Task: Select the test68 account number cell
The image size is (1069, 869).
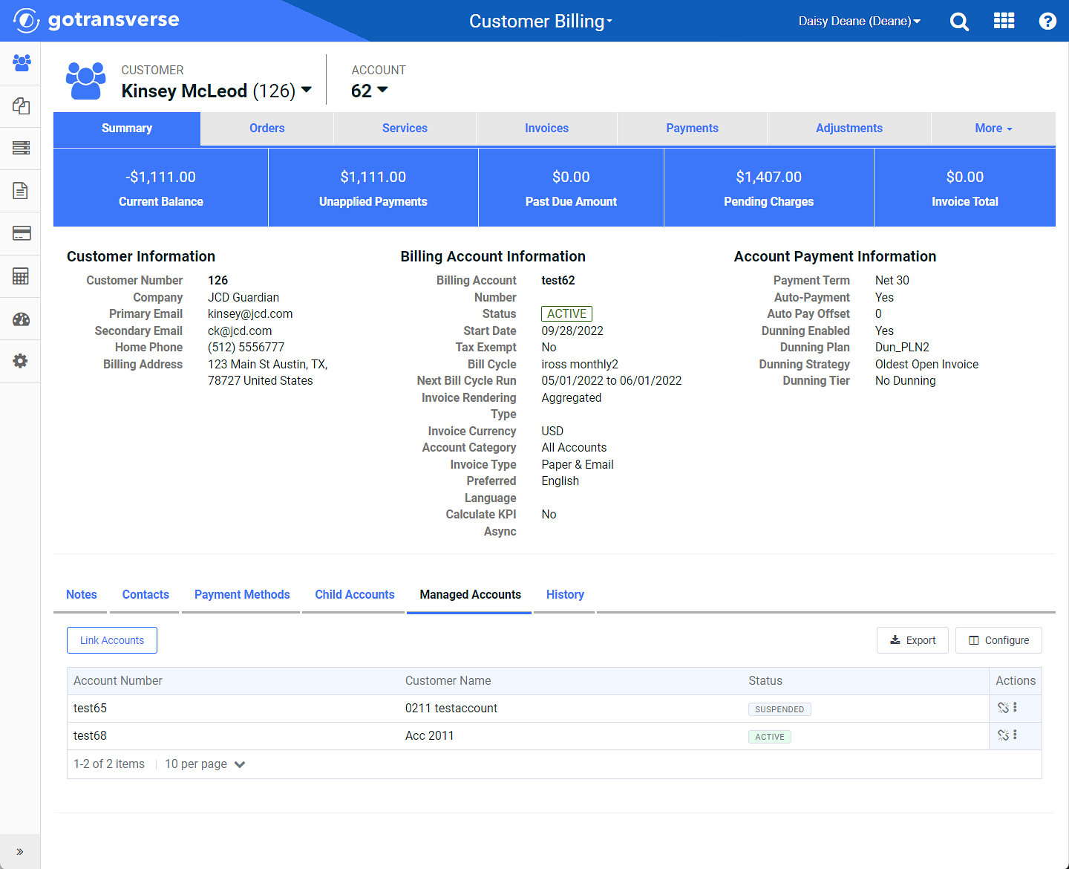Action: tap(90, 736)
